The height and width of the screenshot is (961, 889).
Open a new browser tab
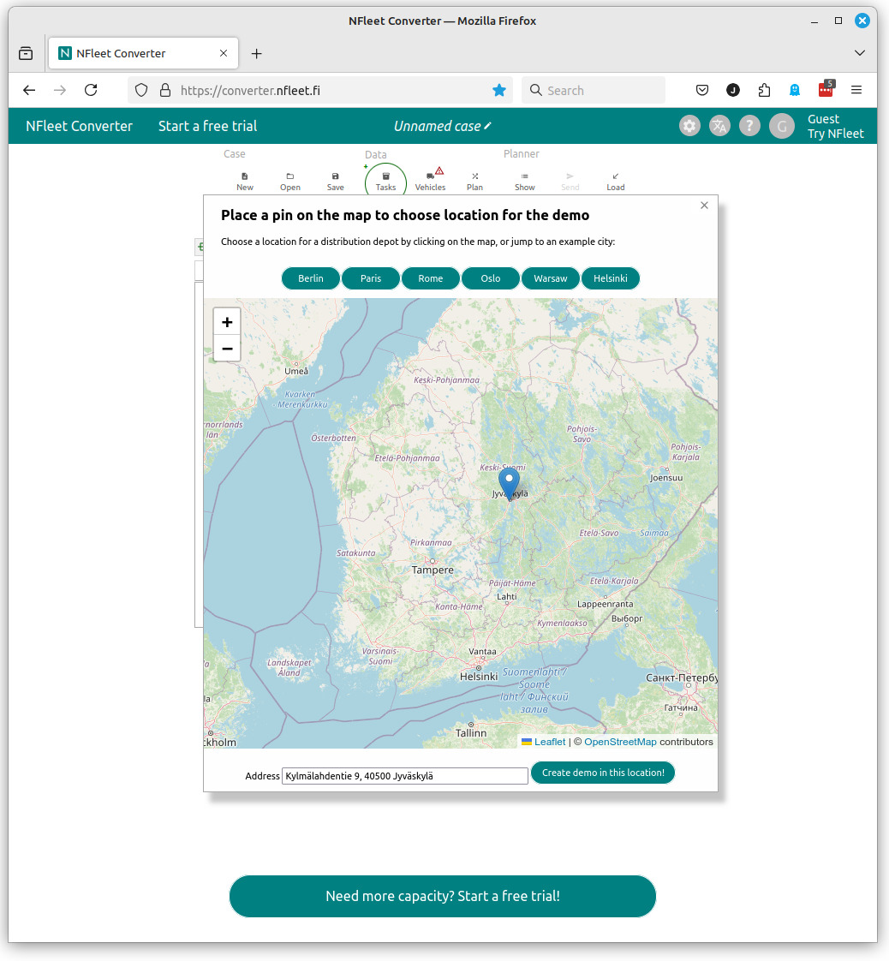[x=257, y=54]
